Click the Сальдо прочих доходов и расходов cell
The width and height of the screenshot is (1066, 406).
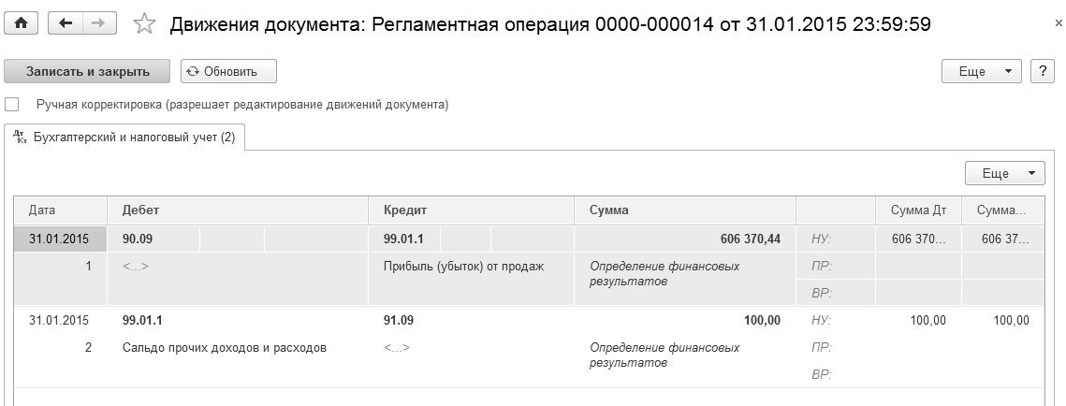click(225, 348)
